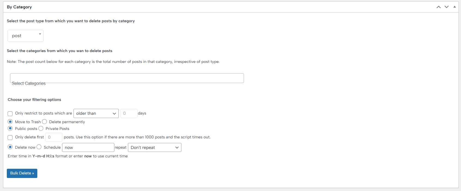This screenshot has width=461, height=191.
Task: Select the Public posts radio button
Action: tap(10, 128)
